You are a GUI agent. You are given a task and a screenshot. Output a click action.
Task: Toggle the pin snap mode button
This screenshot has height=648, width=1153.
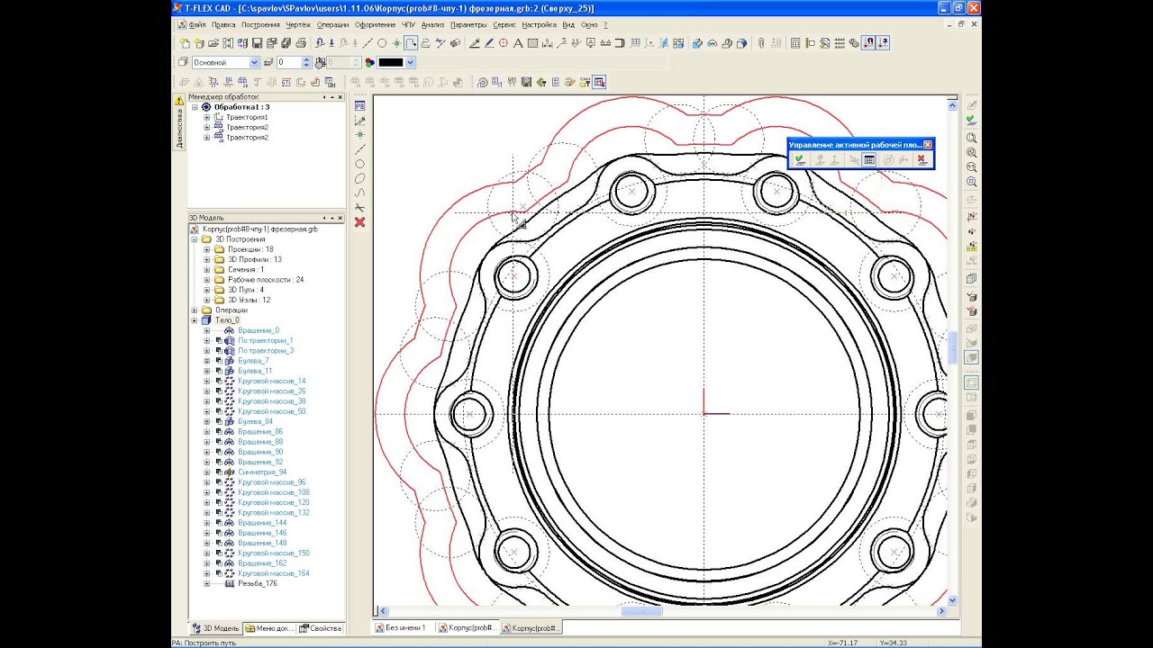pyautogui.click(x=883, y=43)
